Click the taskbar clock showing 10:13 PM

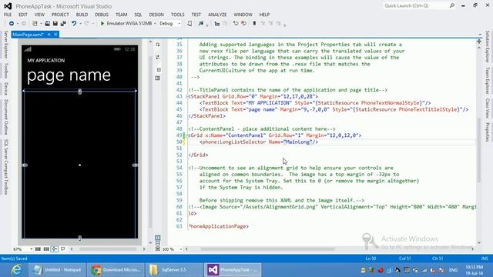tap(475, 270)
